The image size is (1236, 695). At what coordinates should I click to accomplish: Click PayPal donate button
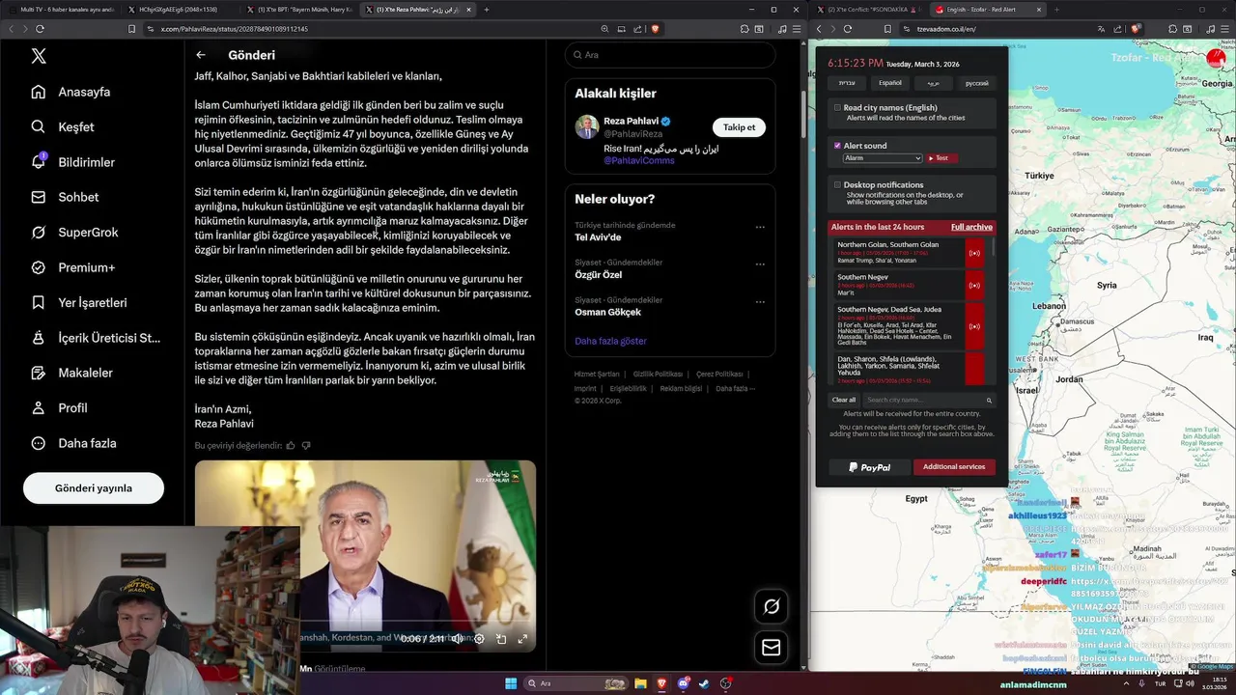tap(869, 467)
